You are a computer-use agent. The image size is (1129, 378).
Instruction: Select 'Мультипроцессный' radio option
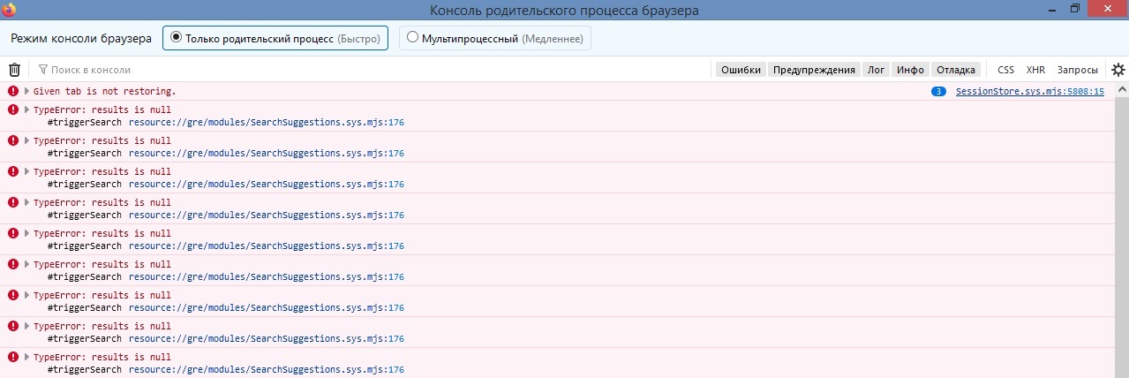[x=412, y=38]
